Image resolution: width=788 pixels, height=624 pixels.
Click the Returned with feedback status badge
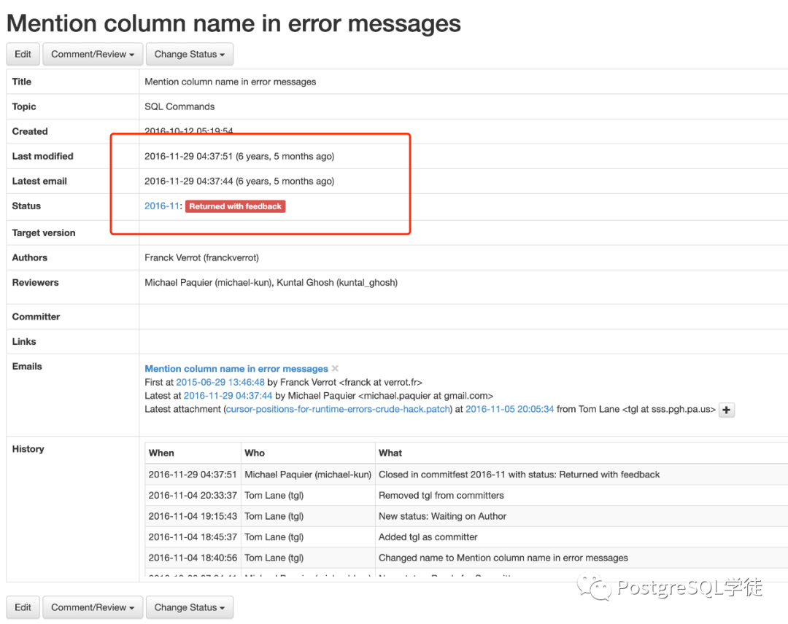(x=235, y=206)
